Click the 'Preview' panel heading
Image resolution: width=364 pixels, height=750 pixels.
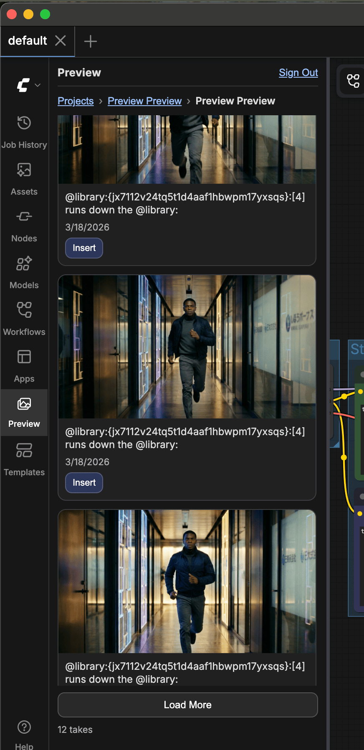pos(79,73)
